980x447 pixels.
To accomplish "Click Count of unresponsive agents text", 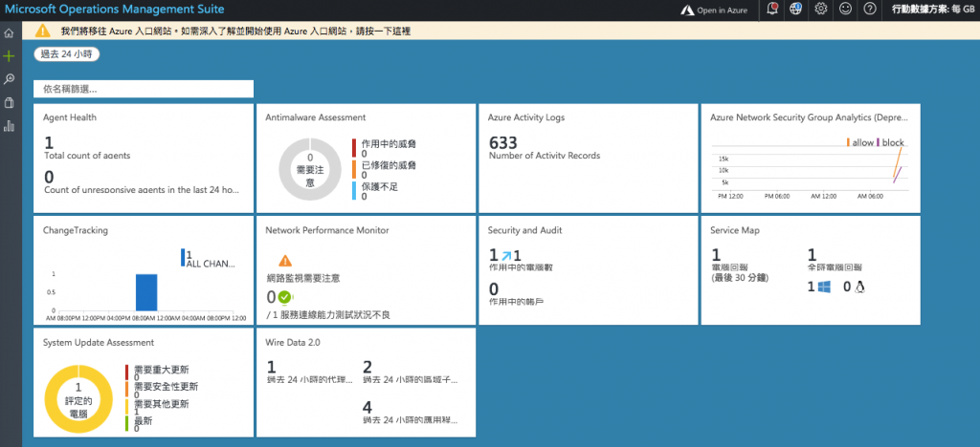I will click(x=142, y=189).
